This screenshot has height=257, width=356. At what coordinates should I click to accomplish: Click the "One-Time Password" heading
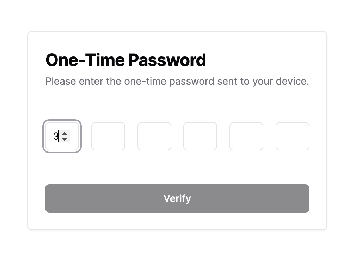click(x=126, y=60)
